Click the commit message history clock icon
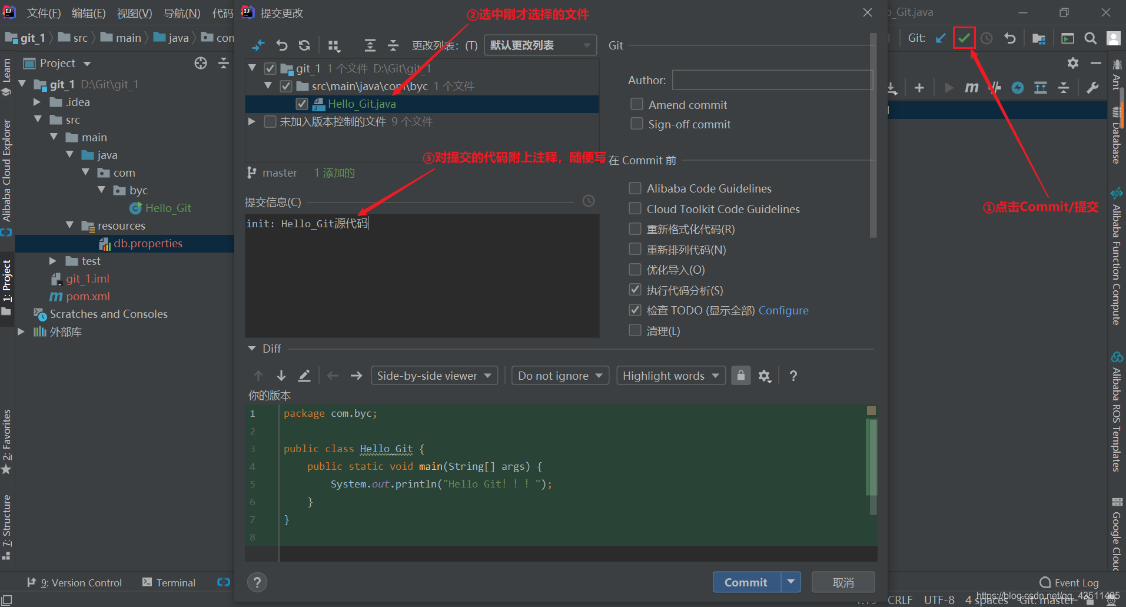Viewport: 1126px width, 607px height. (x=588, y=201)
